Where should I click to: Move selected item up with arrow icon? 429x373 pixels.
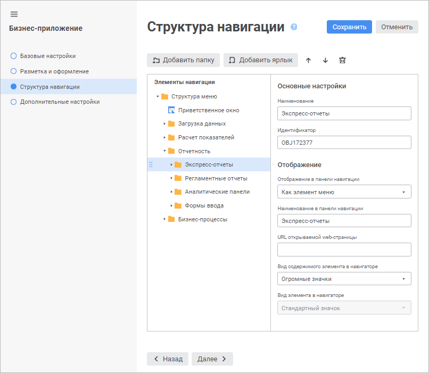click(x=308, y=60)
